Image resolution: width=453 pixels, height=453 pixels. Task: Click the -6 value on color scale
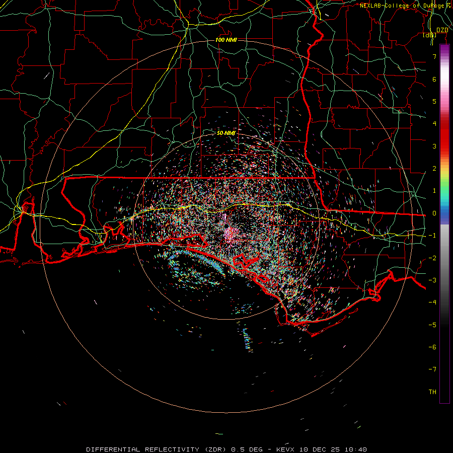[x=432, y=347]
